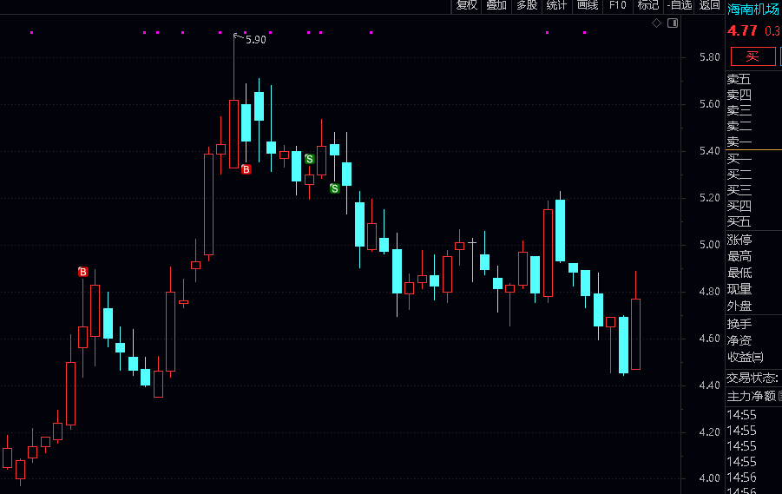782x494 pixels.
Task: Open F10 company information
Action: point(617,5)
